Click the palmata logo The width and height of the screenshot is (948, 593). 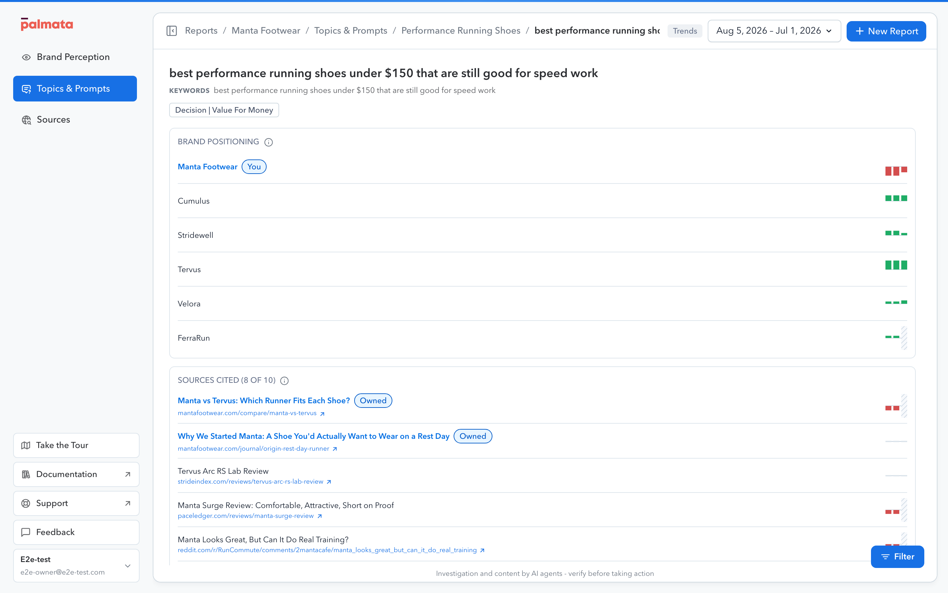pyautogui.click(x=47, y=24)
